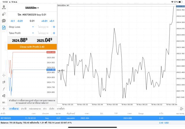Open the chart objects shapes icon

[x=4, y=96]
